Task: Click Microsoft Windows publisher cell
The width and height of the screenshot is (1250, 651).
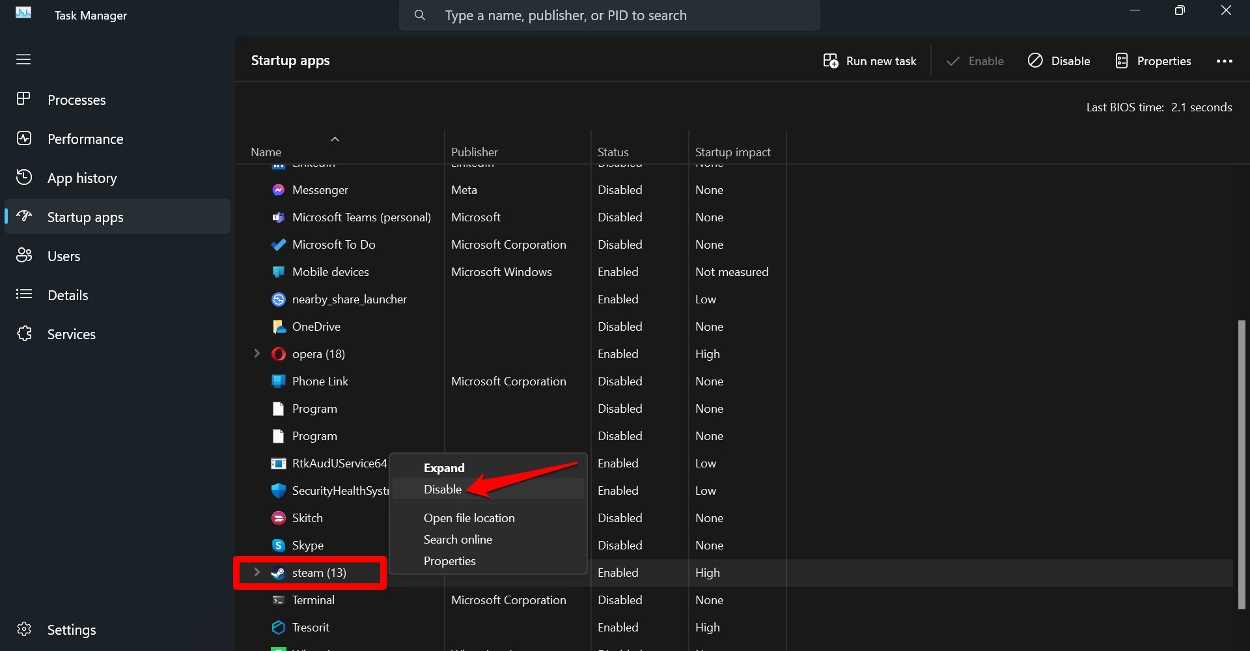Action: tap(501, 272)
